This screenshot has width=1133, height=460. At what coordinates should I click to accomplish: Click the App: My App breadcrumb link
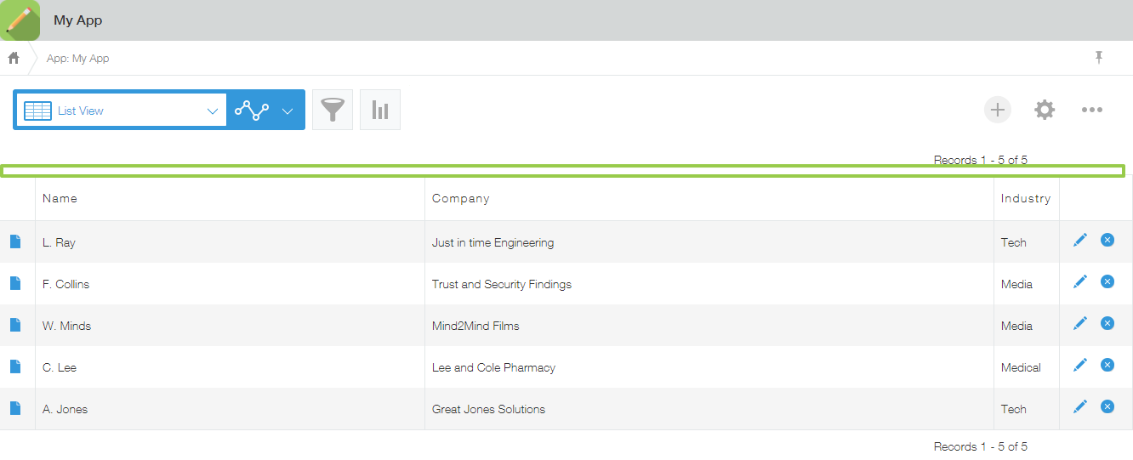[x=77, y=59]
